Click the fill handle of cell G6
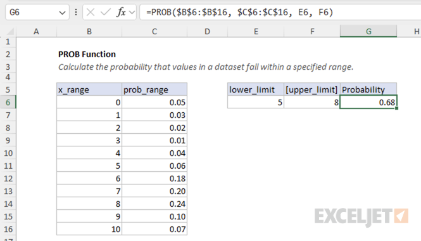 (396, 108)
